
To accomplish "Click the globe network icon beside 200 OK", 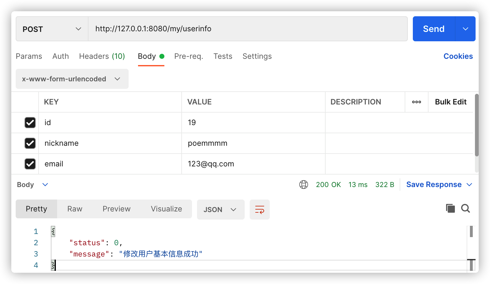I will (304, 185).
